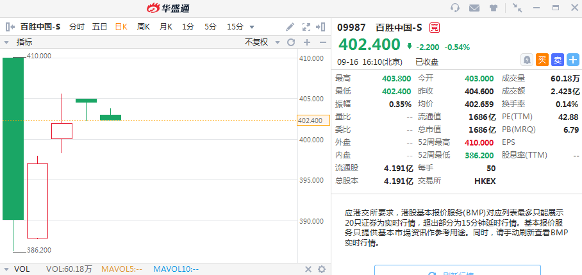Click the PE(TTM) value 42.88

click(x=569, y=117)
